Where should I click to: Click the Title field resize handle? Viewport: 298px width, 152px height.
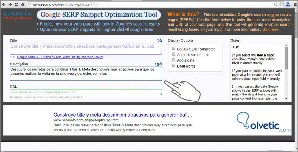point(161,54)
